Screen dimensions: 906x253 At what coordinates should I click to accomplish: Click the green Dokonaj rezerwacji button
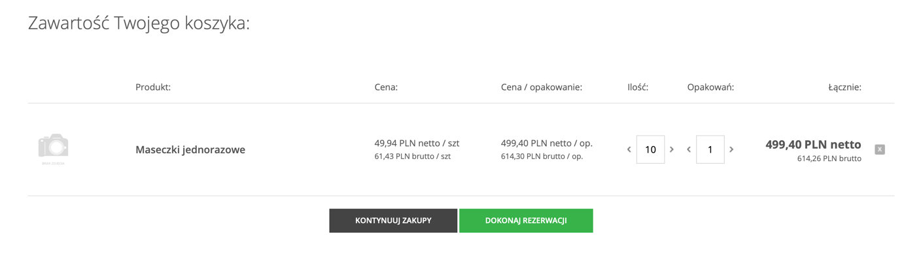[526, 220]
